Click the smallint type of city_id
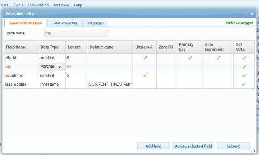The height and width of the screenshot is (155, 259). 52,58
